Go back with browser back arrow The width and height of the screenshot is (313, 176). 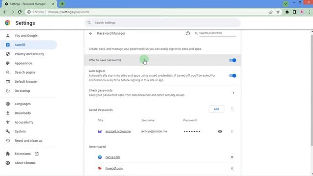click(x=5, y=12)
